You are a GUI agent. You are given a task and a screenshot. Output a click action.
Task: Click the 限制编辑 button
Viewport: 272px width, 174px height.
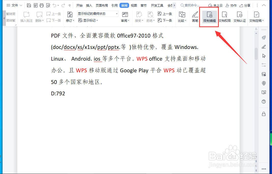[x=210, y=17]
